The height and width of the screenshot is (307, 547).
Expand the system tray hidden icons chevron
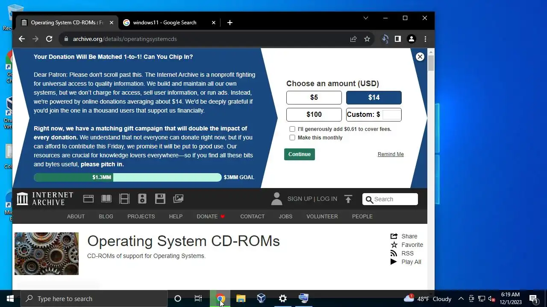(461, 298)
